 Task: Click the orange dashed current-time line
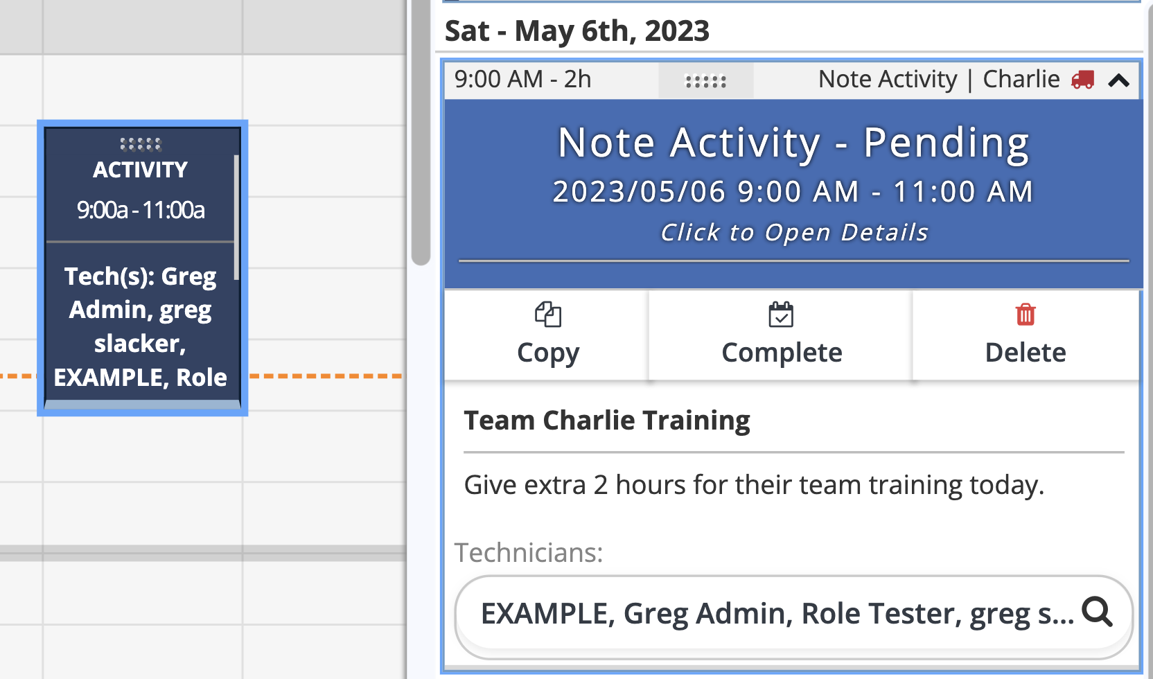326,376
